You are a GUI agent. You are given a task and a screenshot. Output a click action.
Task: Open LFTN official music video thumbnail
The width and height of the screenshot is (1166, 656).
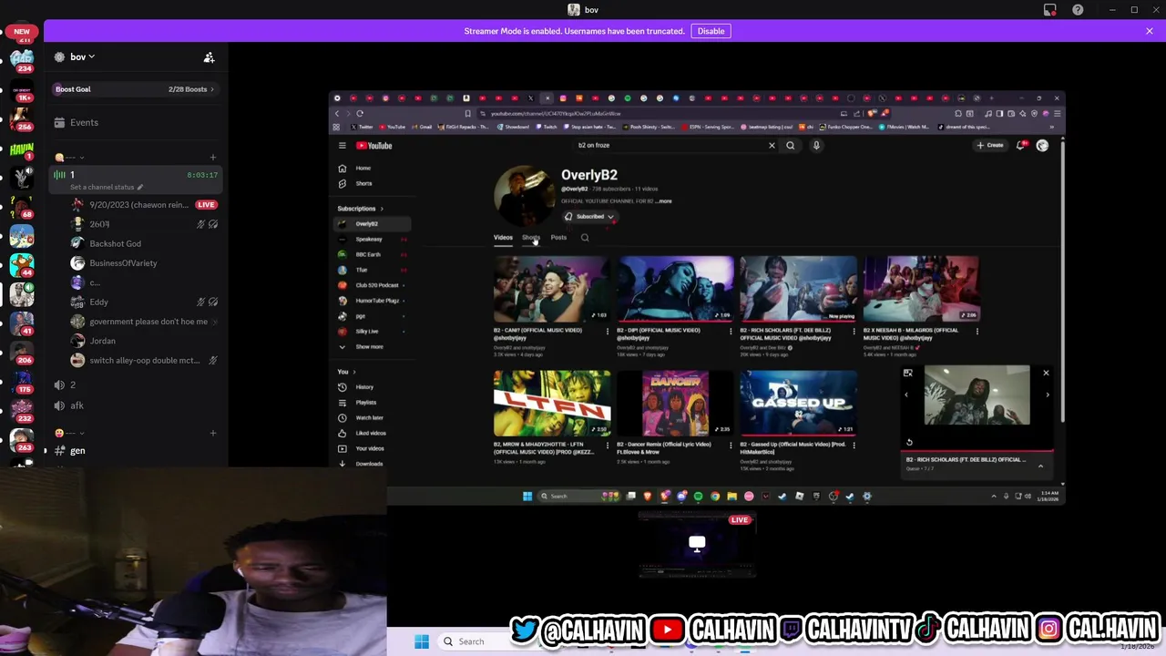pyautogui.click(x=552, y=403)
